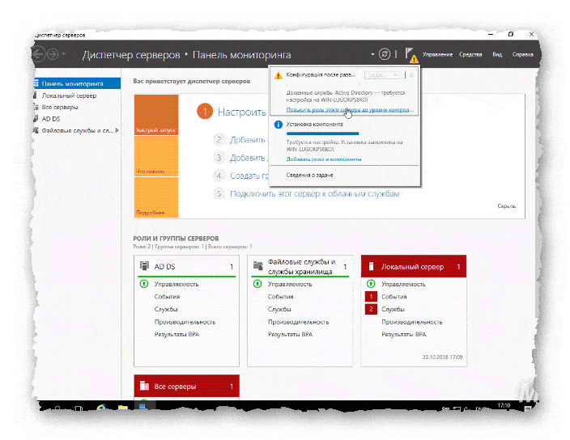This screenshot has width=570, height=440.
Task: Click Производительность in Файловые службы tile
Action: pyautogui.click(x=299, y=322)
